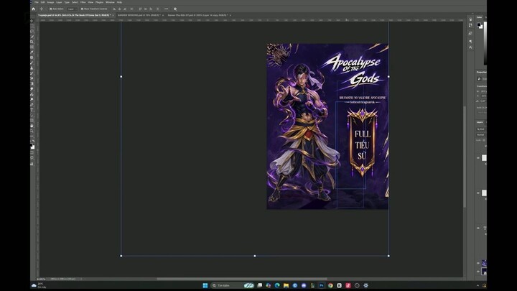Toggle the Auto-Select checkbox
517x291 pixels.
[x=50, y=9]
